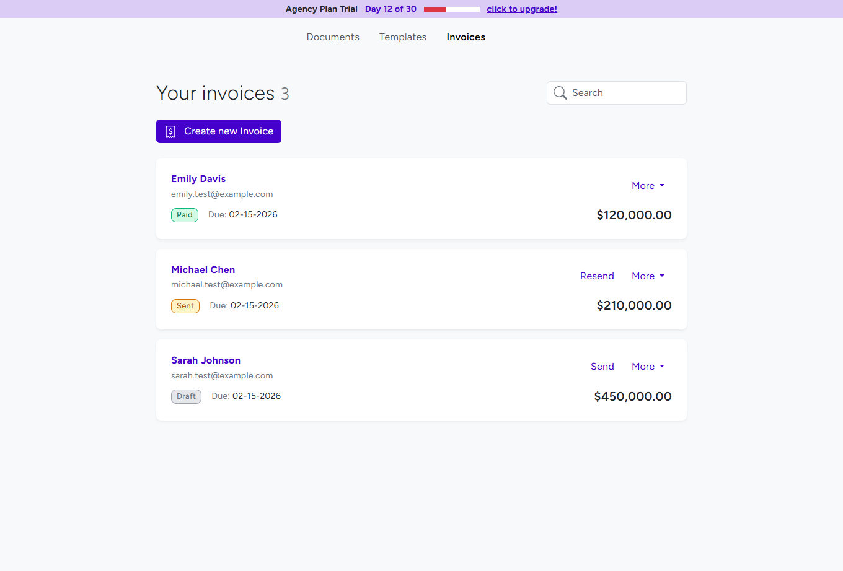Switch to the Documents tab
Viewport: 843px width, 571px height.
[333, 37]
